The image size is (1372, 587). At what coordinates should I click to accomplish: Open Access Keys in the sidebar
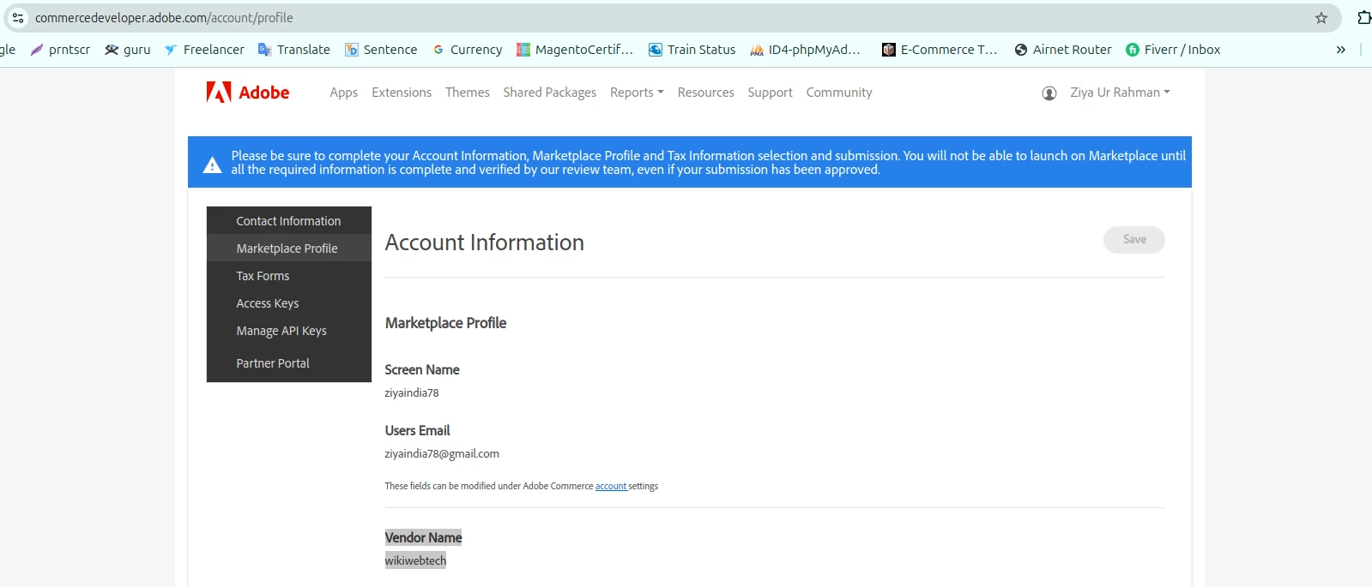[289, 303]
